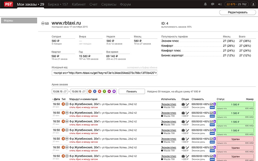Click the Бизнес аэропорт tariff popularity row
258x161 pixels.
(x=206, y=55)
